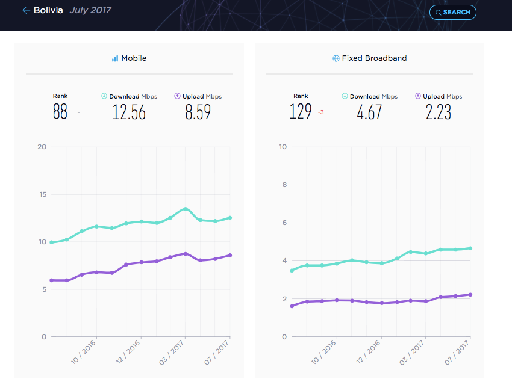Click the 8 y-axis label on Fixed Broadband chart
Screen dimensions: 512x379
(x=285, y=185)
